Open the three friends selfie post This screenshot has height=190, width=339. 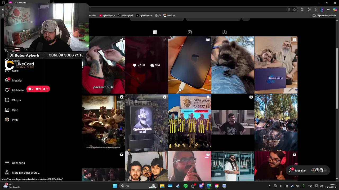click(x=146, y=166)
